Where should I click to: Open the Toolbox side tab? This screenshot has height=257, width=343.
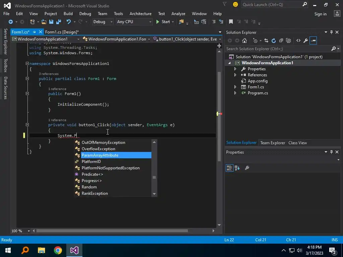point(5,65)
